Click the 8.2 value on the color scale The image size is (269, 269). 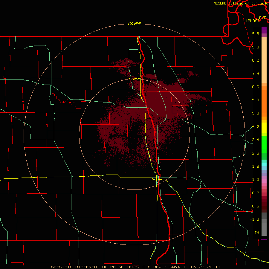pos(256,60)
